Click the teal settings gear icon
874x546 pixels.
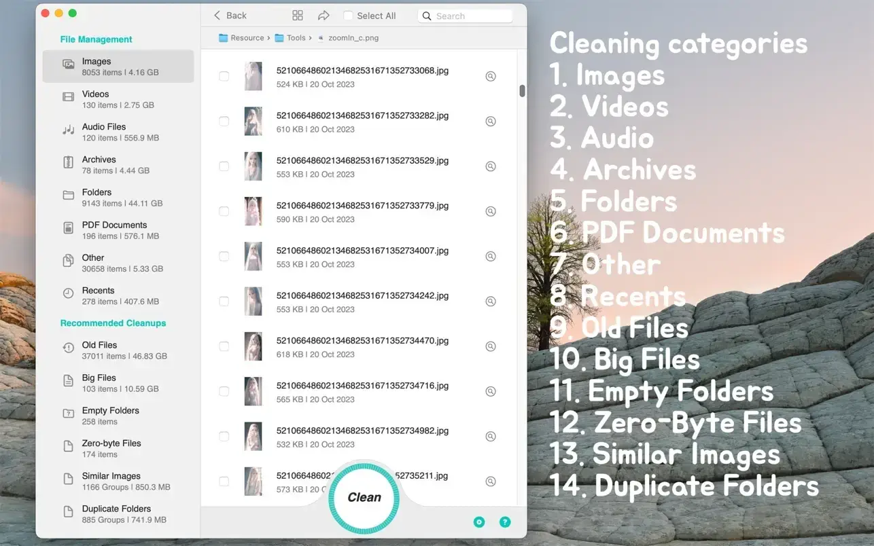(479, 522)
